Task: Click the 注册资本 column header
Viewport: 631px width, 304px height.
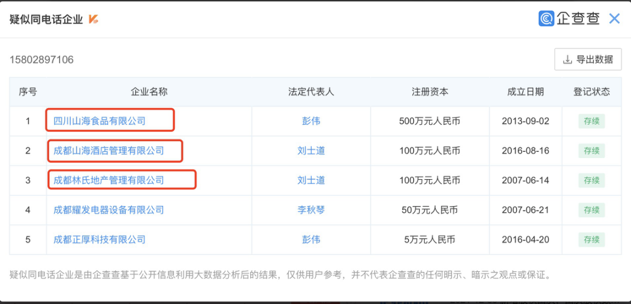Action: pos(430,92)
